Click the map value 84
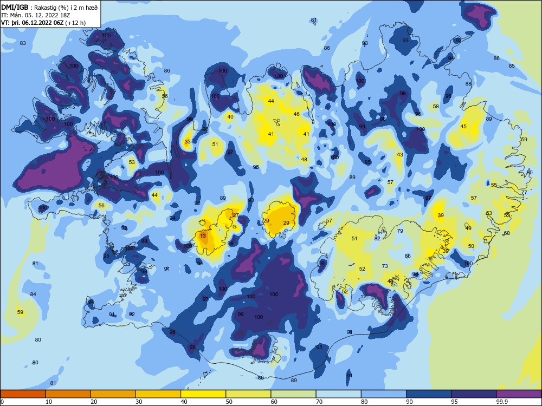 click(33, 294)
